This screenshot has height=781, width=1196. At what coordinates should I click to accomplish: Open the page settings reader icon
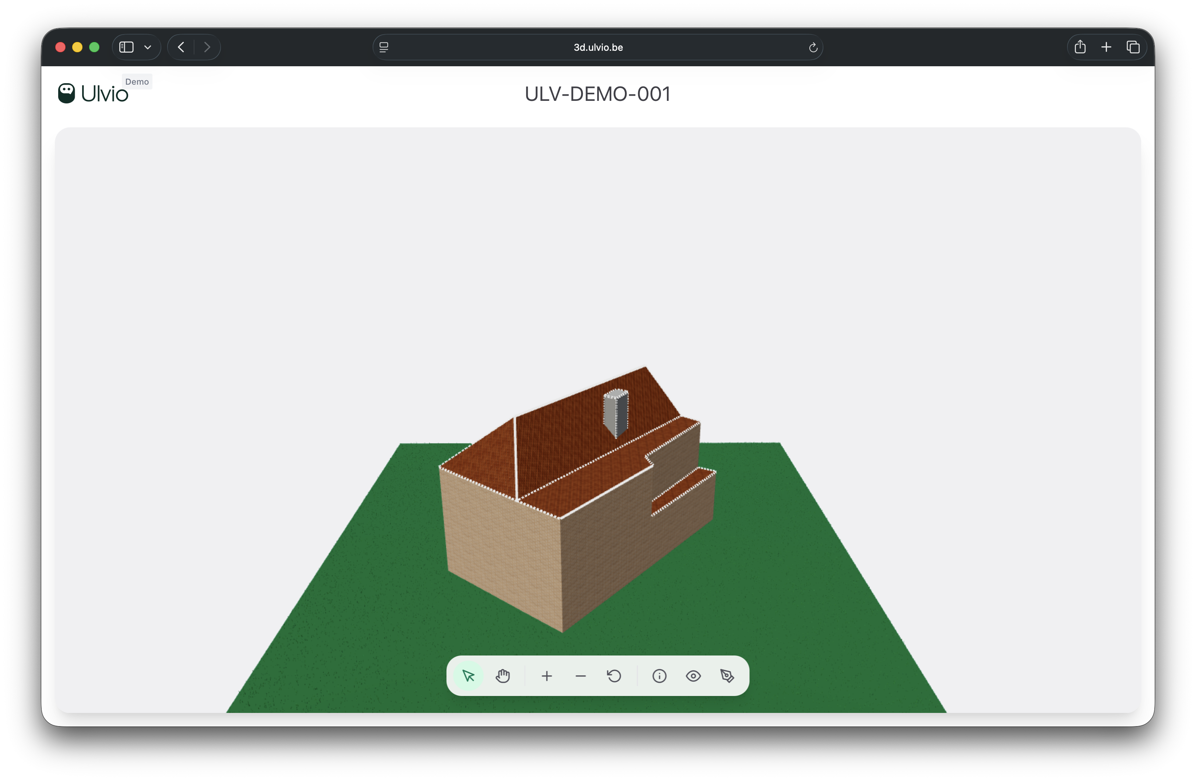(x=384, y=47)
